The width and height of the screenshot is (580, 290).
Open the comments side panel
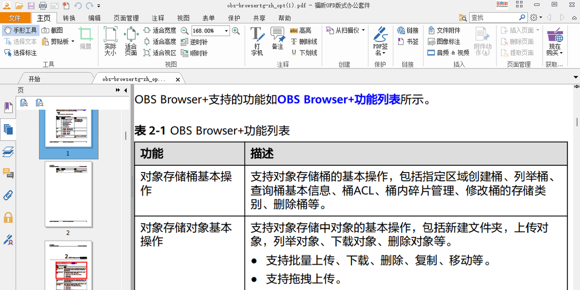8,174
